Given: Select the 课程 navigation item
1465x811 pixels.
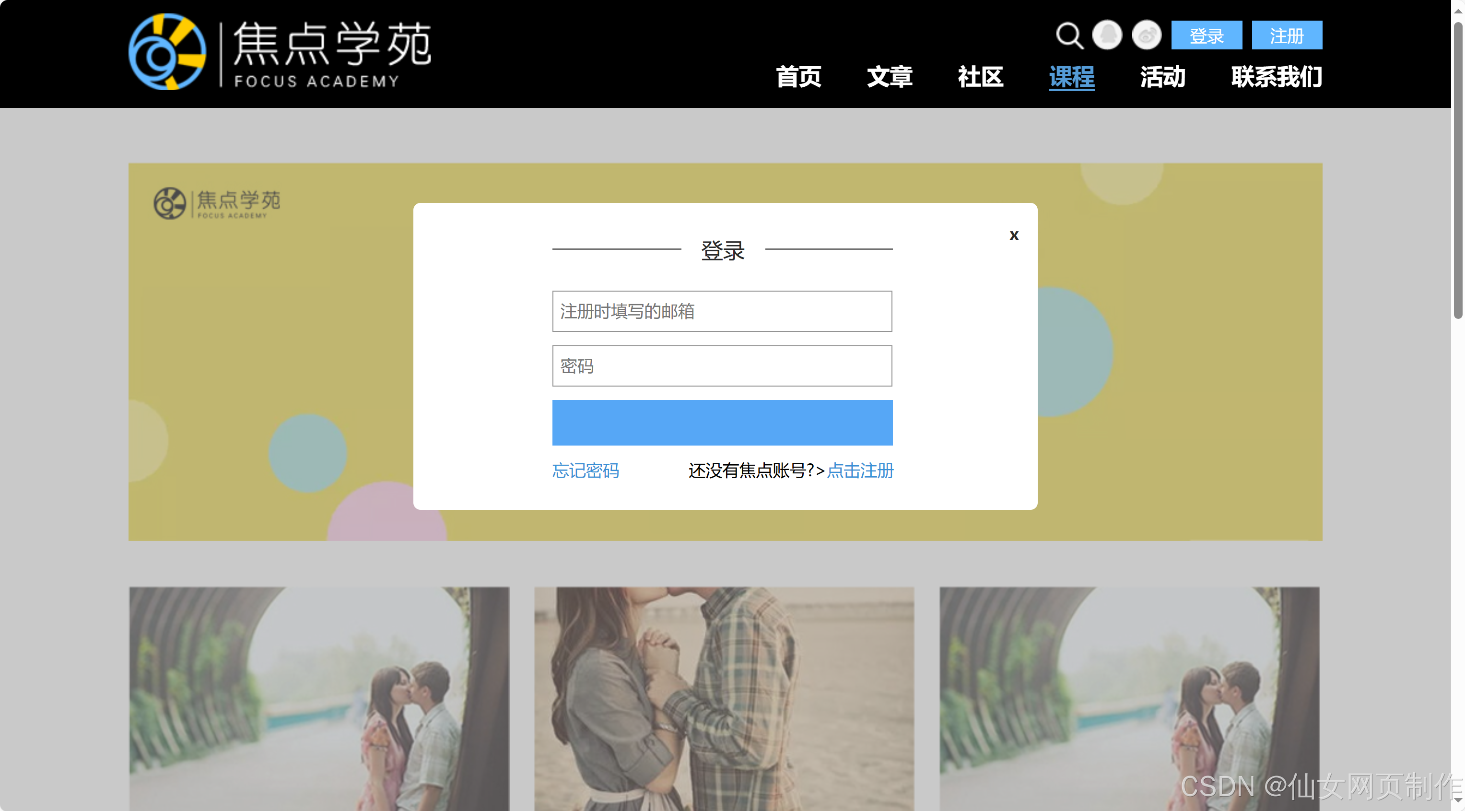Looking at the screenshot, I should 1071,77.
